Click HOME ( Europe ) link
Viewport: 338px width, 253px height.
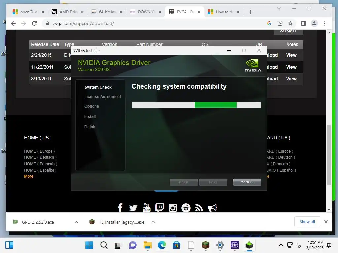coord(40,151)
